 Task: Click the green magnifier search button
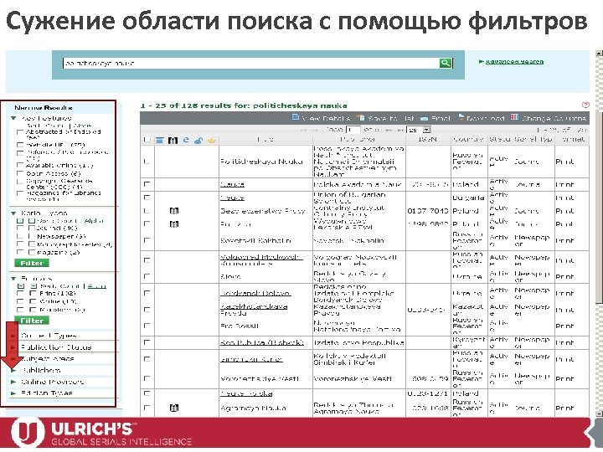(446, 63)
